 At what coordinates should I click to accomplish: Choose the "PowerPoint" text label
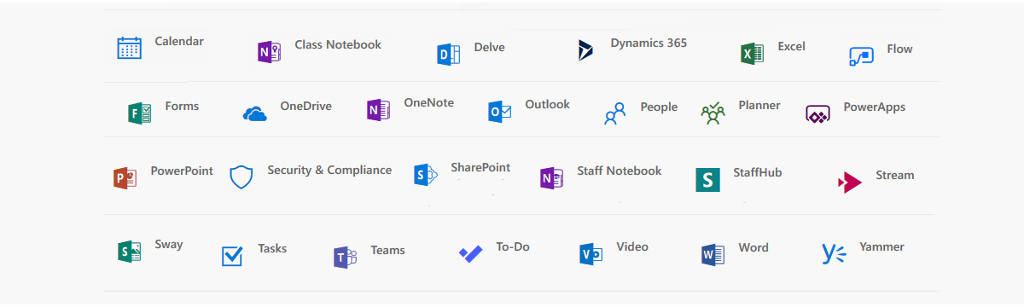click(x=182, y=171)
